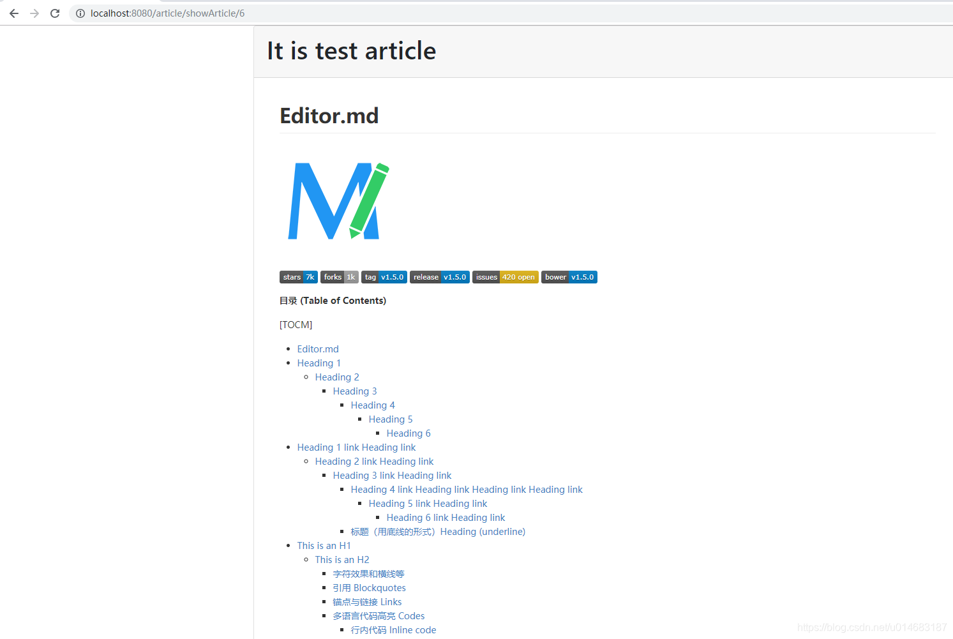953x639 pixels.
Task: Open 'Heading 6 link Heading link'
Action: click(x=446, y=518)
